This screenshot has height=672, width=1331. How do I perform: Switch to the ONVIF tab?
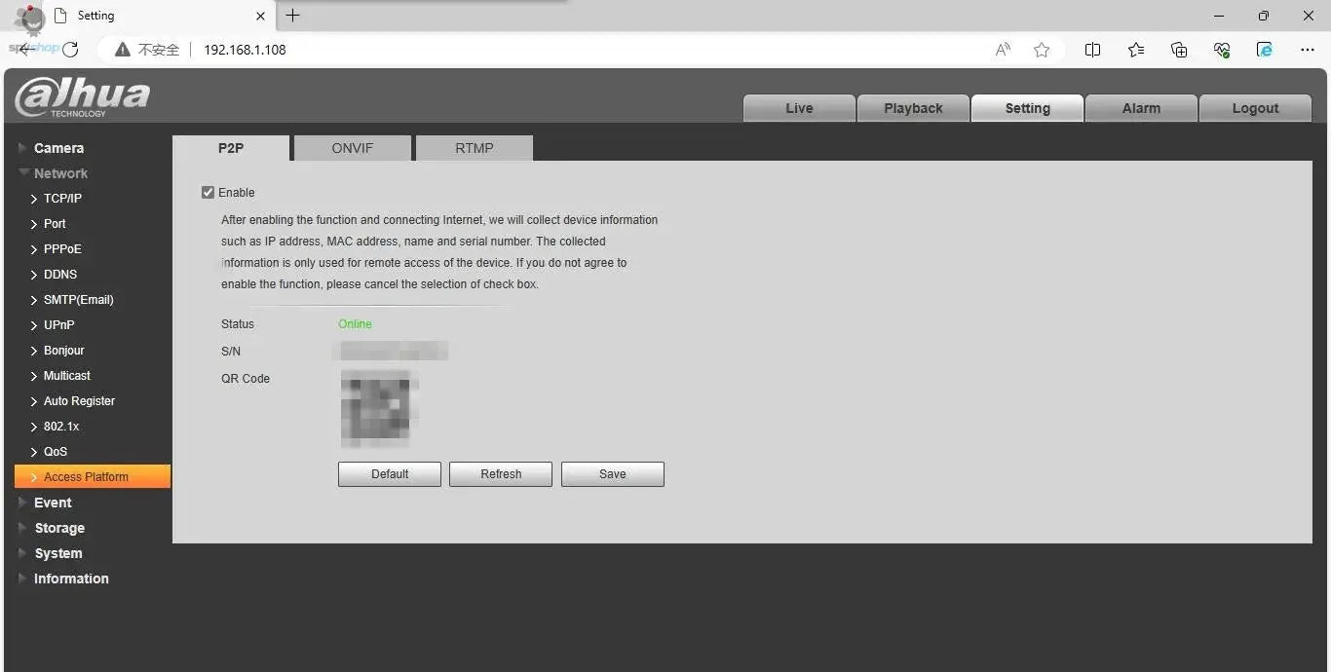[352, 148]
